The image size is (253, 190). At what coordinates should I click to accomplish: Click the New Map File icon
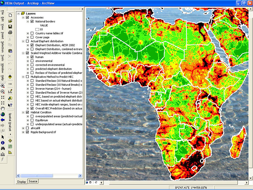click(10, 15)
